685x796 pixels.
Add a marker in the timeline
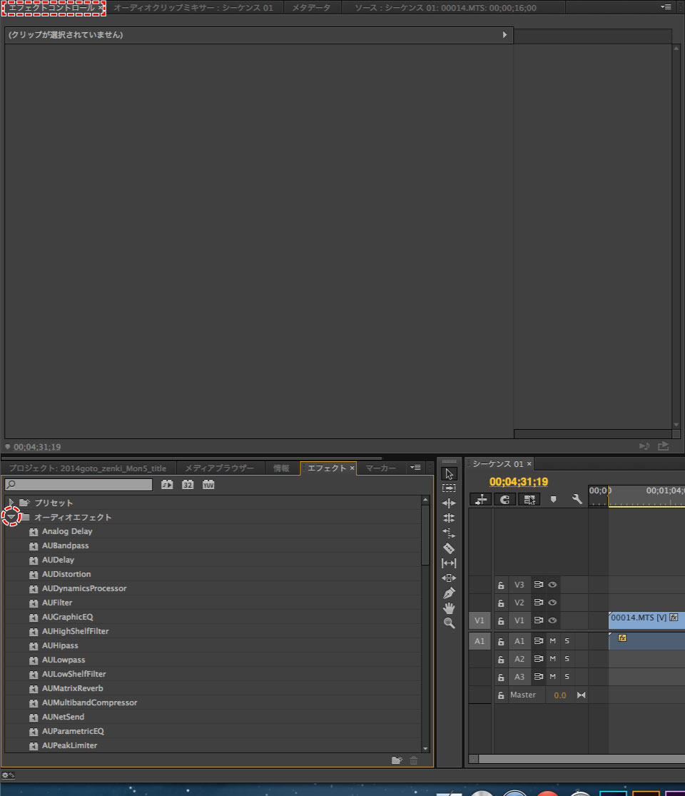554,500
